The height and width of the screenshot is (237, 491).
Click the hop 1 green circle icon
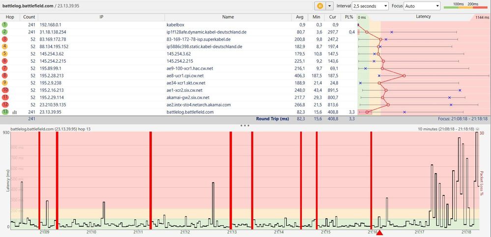click(x=5, y=25)
